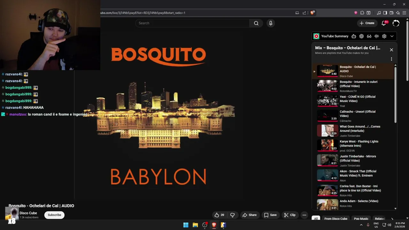Subscribe to Disco Cube channel
Viewport: 409px width, 230px height.
click(x=54, y=215)
